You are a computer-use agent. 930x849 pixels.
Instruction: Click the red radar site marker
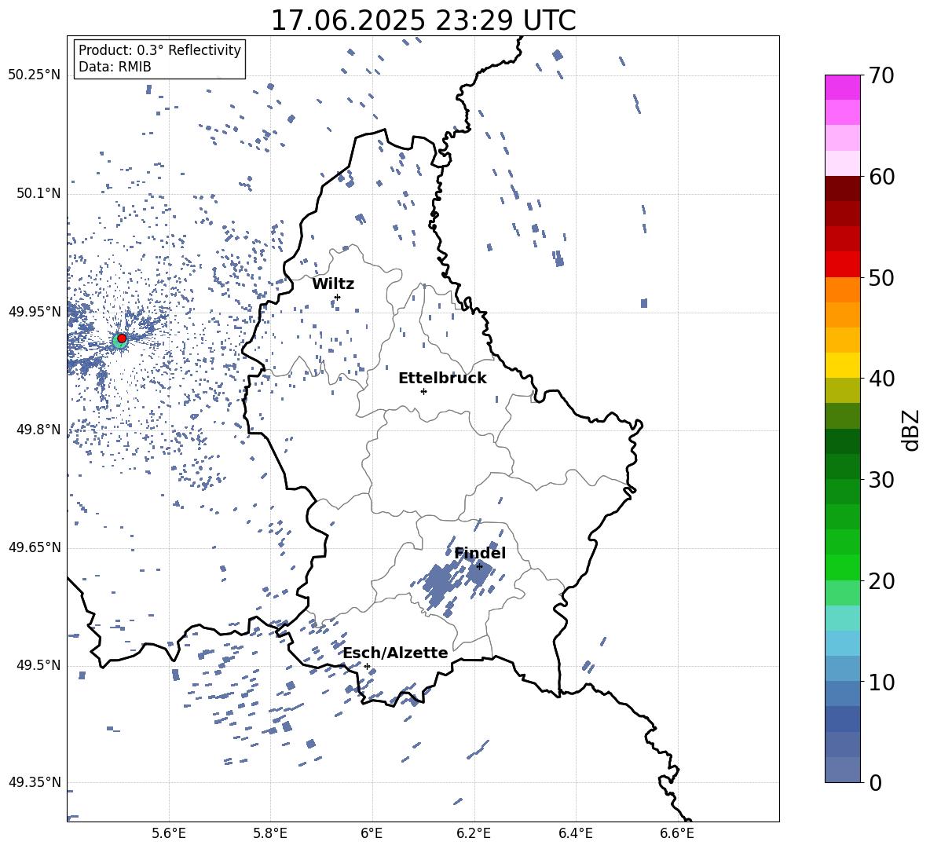pyautogui.click(x=122, y=339)
